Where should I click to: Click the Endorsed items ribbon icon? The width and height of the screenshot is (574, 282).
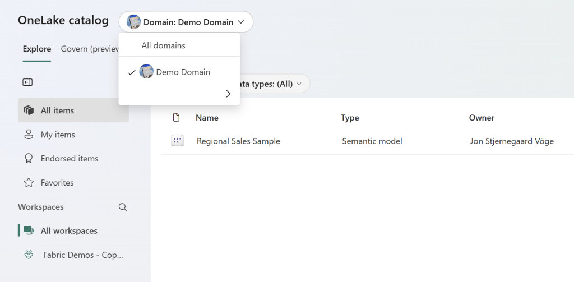click(x=29, y=159)
